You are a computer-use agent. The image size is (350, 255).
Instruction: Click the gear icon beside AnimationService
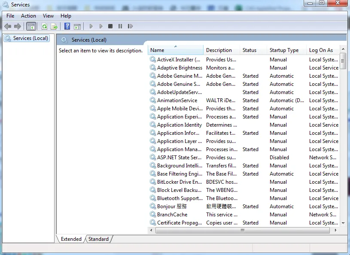[x=153, y=100]
